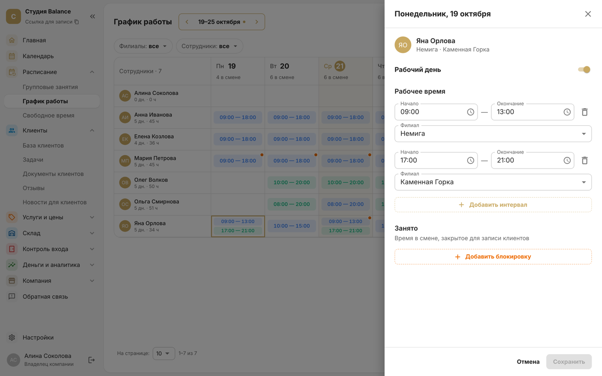Go to the previous week in the schedule
Viewport: 602px width, 376px height.
point(187,22)
